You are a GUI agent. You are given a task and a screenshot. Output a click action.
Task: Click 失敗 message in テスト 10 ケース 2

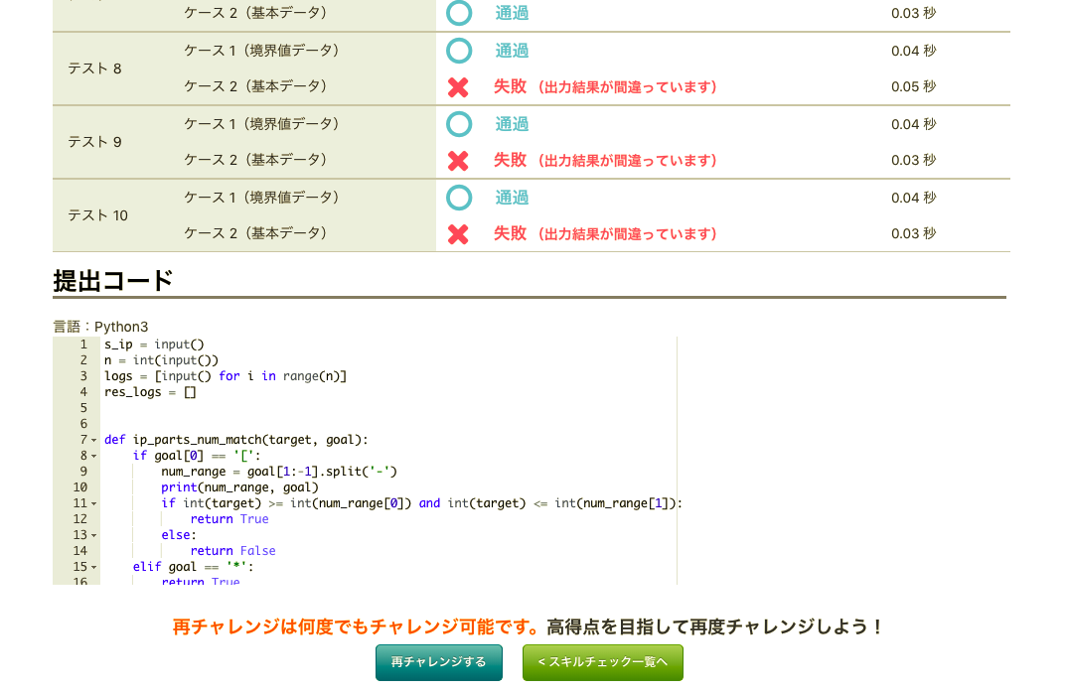tap(605, 233)
